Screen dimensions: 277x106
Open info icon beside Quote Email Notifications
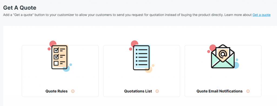pos(248,91)
